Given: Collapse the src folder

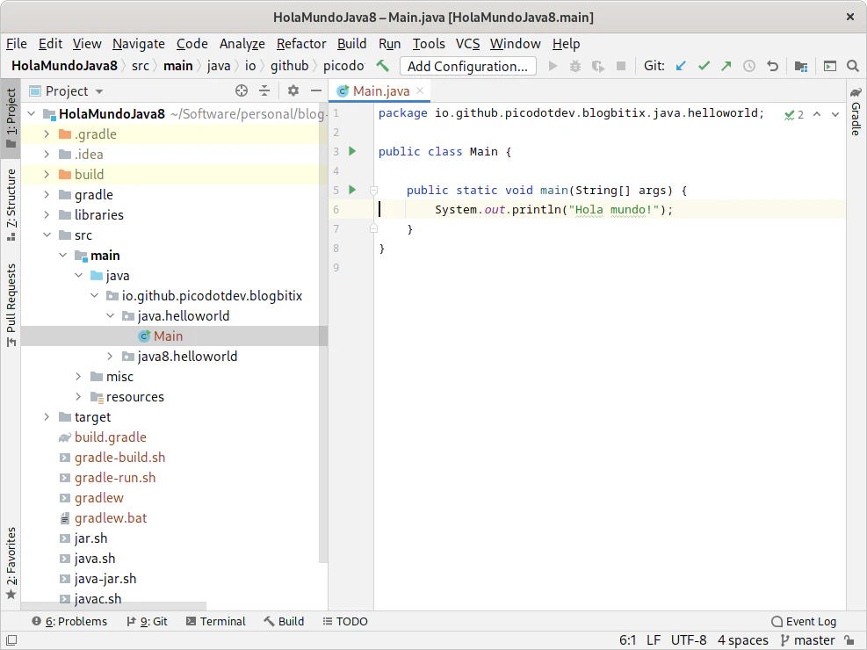Looking at the screenshot, I should point(47,235).
